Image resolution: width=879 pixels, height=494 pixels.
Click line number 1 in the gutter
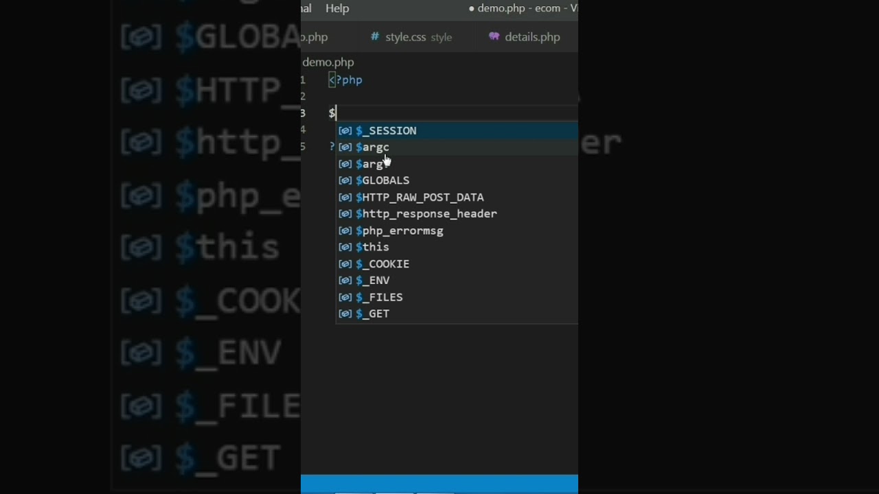pyautogui.click(x=303, y=80)
